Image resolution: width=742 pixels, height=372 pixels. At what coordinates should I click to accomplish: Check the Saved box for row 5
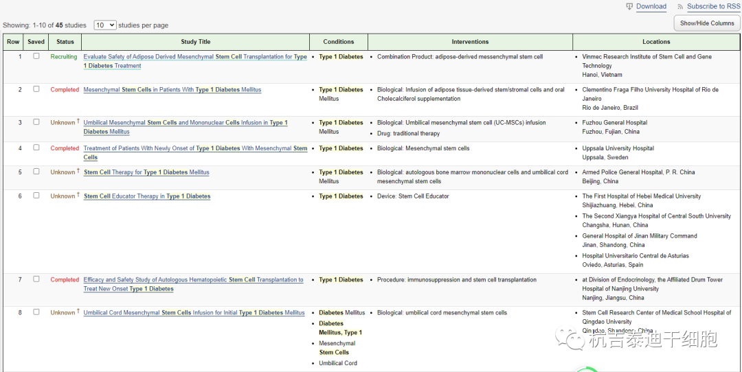pos(36,172)
